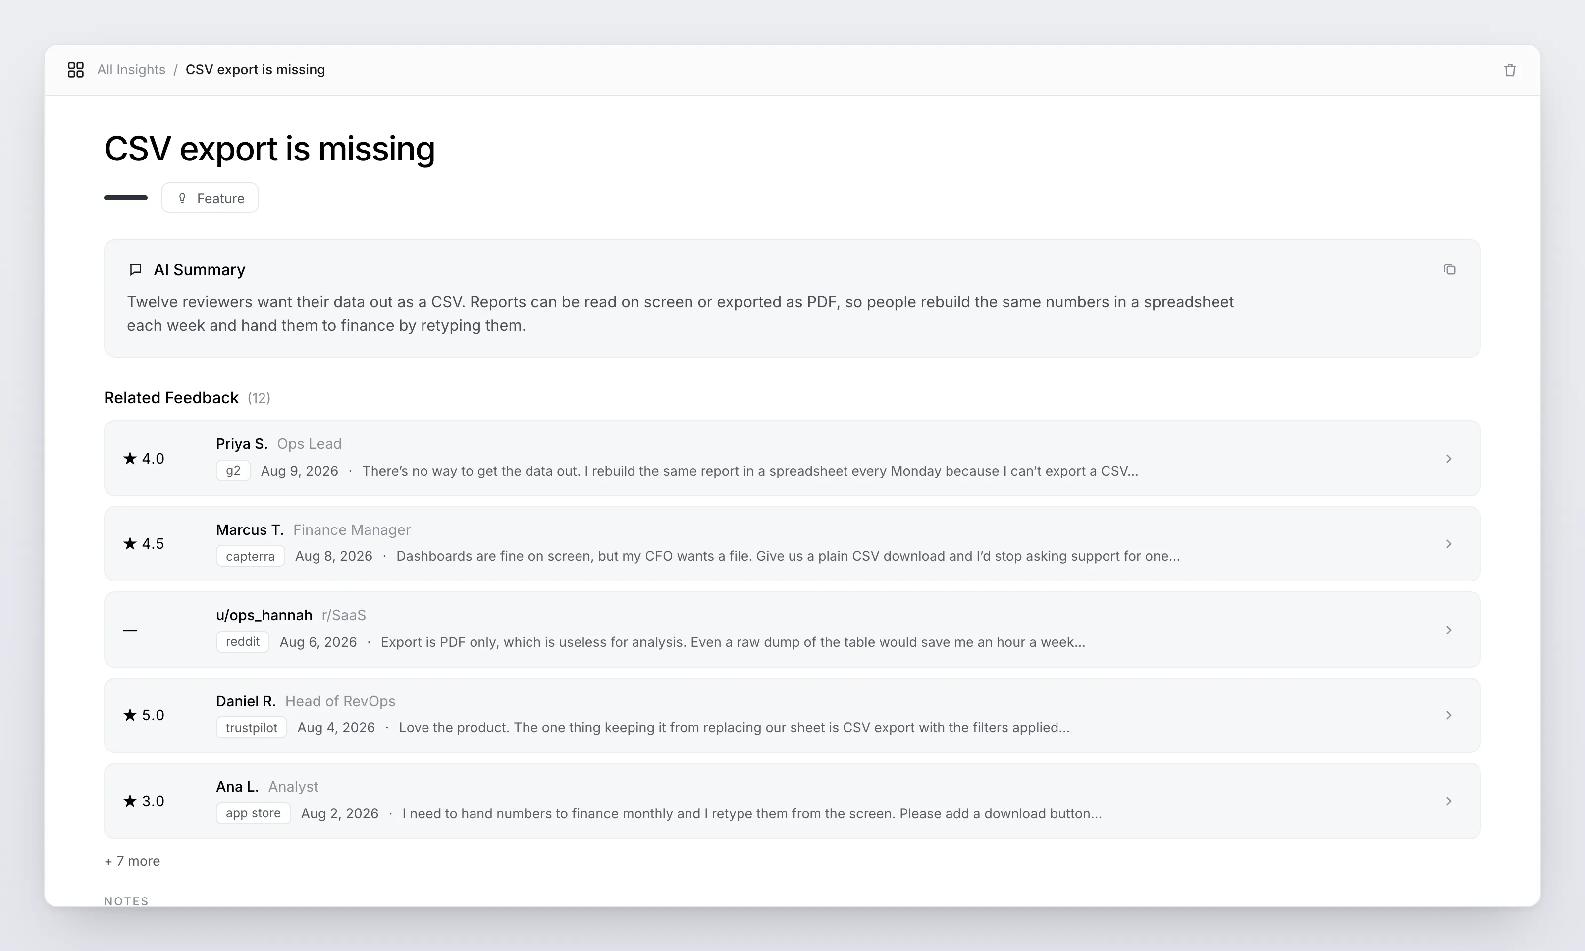This screenshot has width=1585, height=951.
Task: Expand Daniel R. feedback with chevron
Action: [x=1448, y=715]
